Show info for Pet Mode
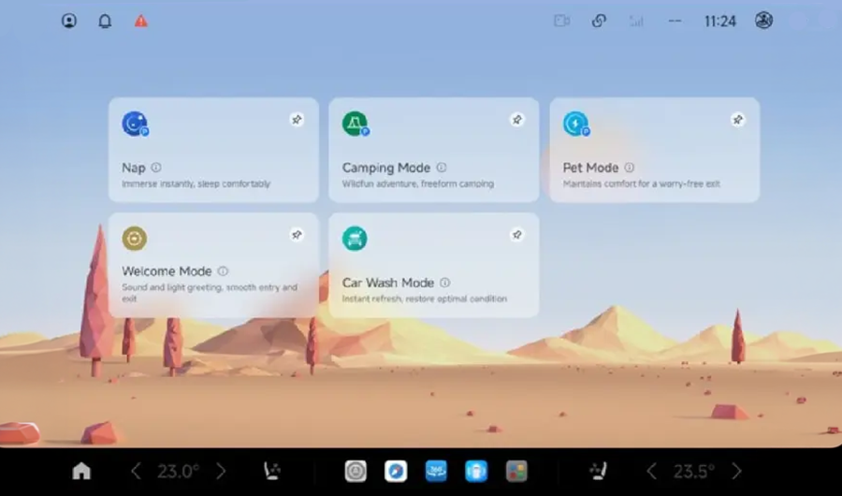The image size is (842, 496). pyautogui.click(x=630, y=168)
